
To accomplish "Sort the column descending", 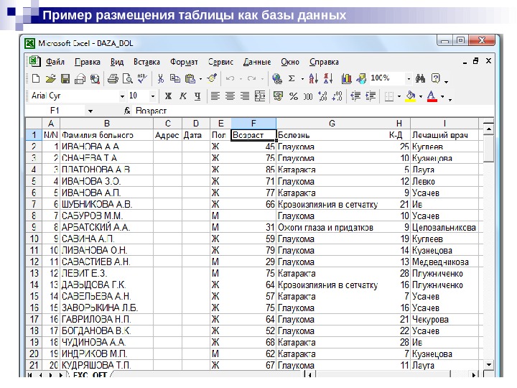I will pos(328,78).
